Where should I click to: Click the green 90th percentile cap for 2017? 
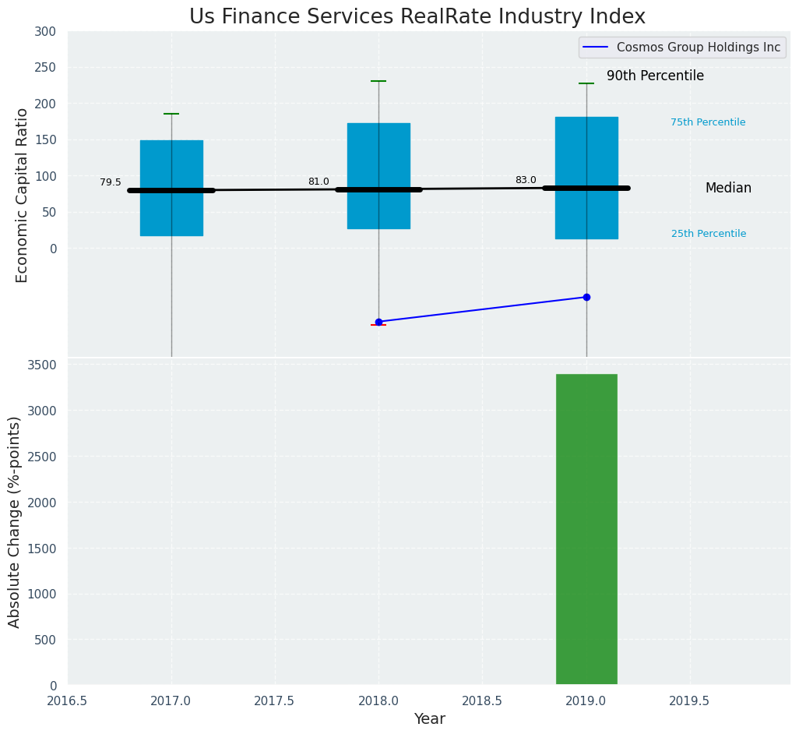pos(172,114)
